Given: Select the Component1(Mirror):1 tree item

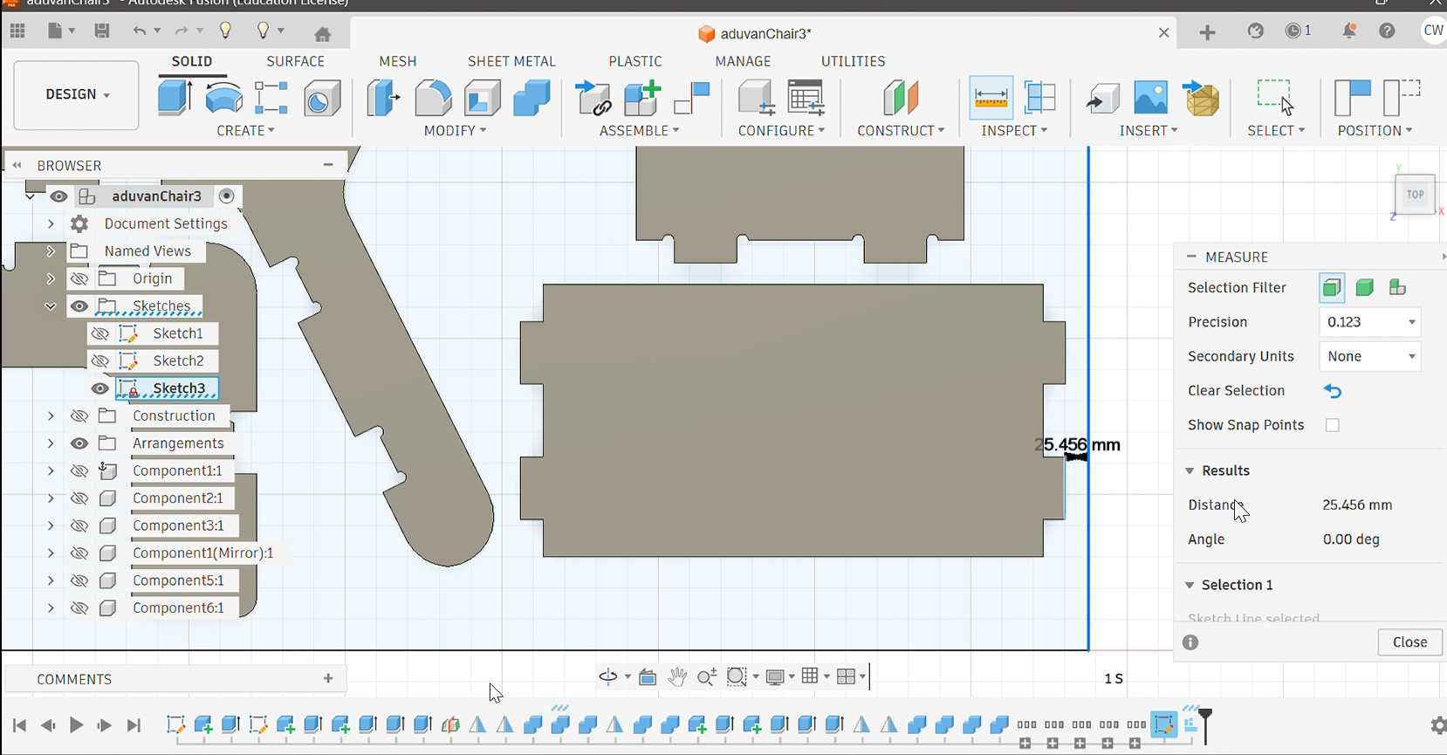Looking at the screenshot, I should [x=202, y=553].
